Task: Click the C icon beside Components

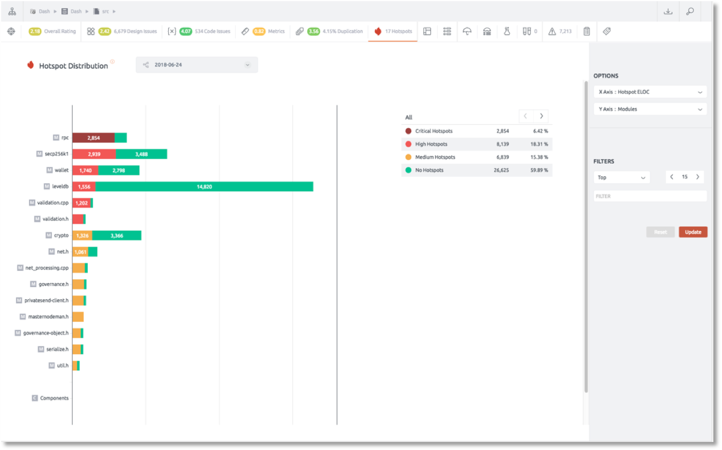Action: coord(35,398)
